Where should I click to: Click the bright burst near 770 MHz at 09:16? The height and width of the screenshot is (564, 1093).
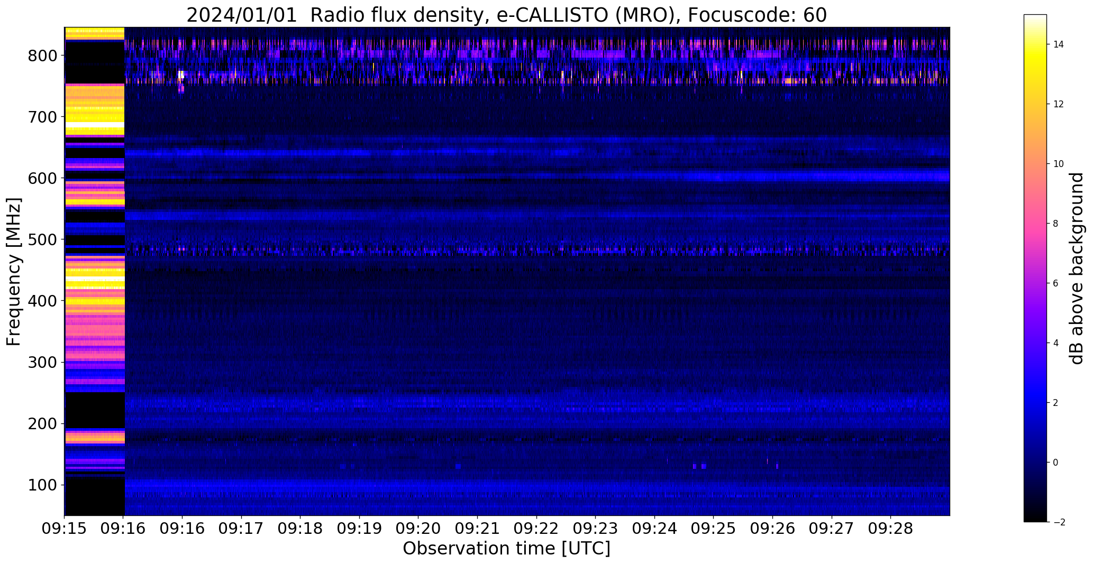coord(181,75)
